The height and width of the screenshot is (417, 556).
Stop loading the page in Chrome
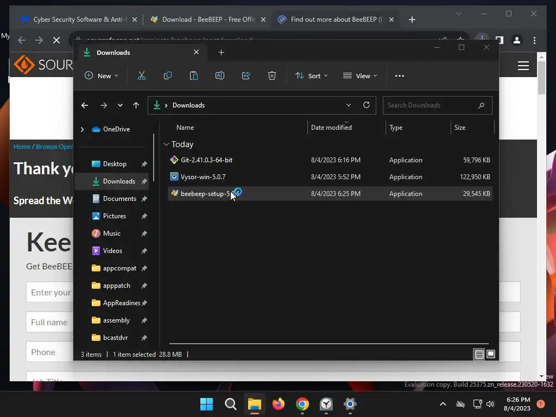pyautogui.click(x=56, y=40)
